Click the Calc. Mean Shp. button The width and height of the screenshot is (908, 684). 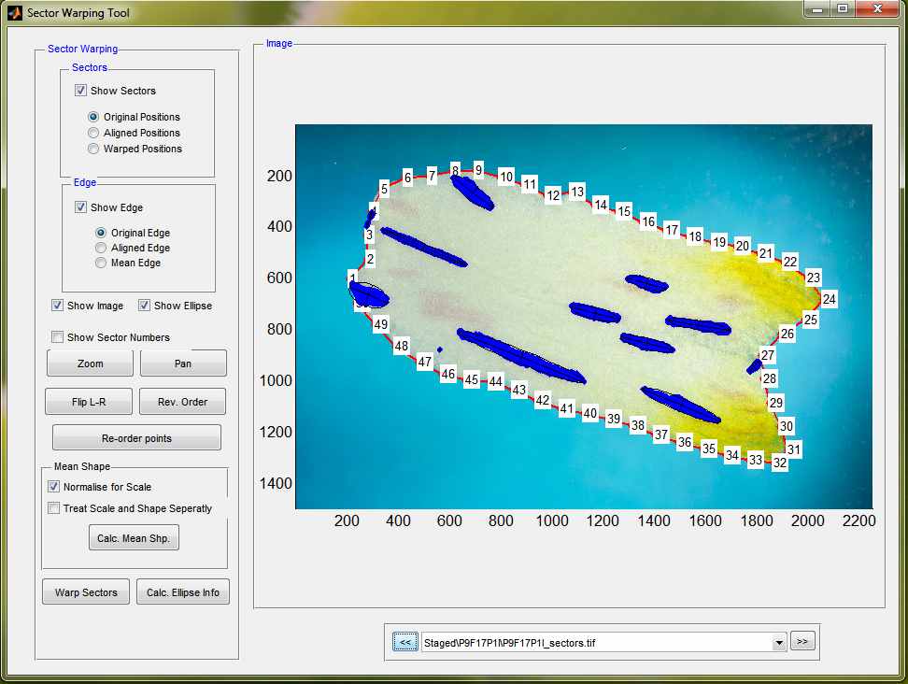click(135, 538)
